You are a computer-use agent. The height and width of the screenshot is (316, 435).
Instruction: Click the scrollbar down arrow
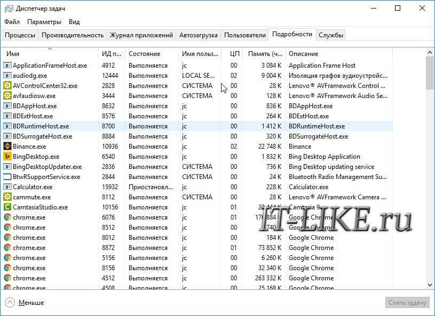coord(430,285)
